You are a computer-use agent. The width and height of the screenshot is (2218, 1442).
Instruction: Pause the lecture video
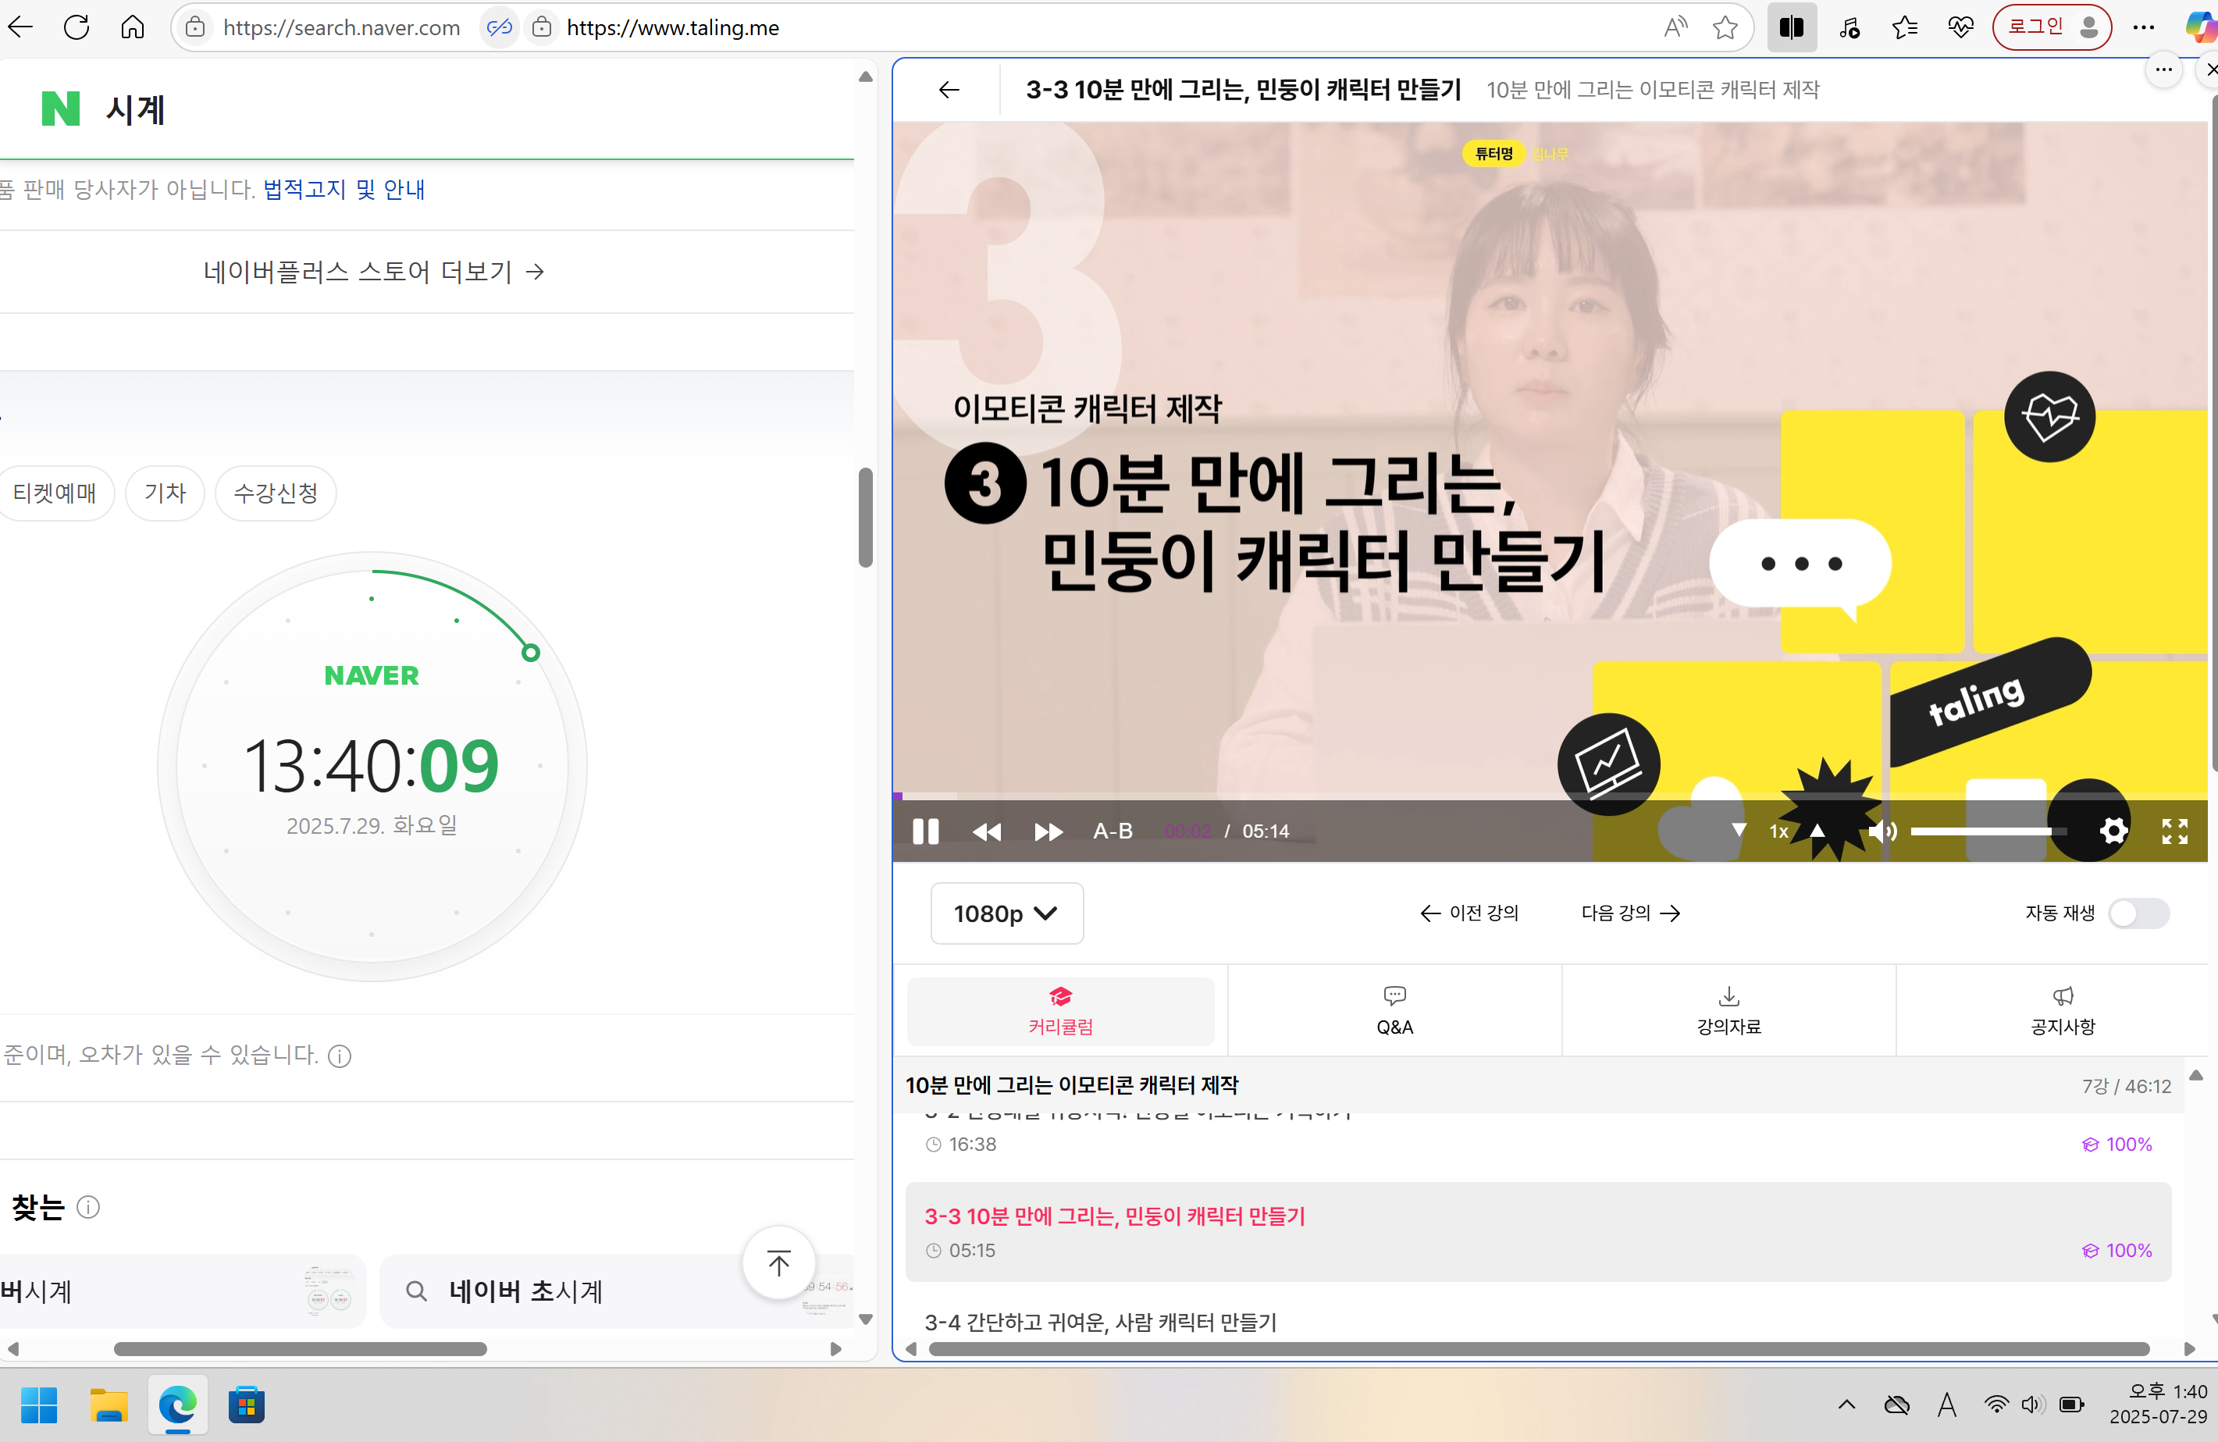click(x=925, y=831)
